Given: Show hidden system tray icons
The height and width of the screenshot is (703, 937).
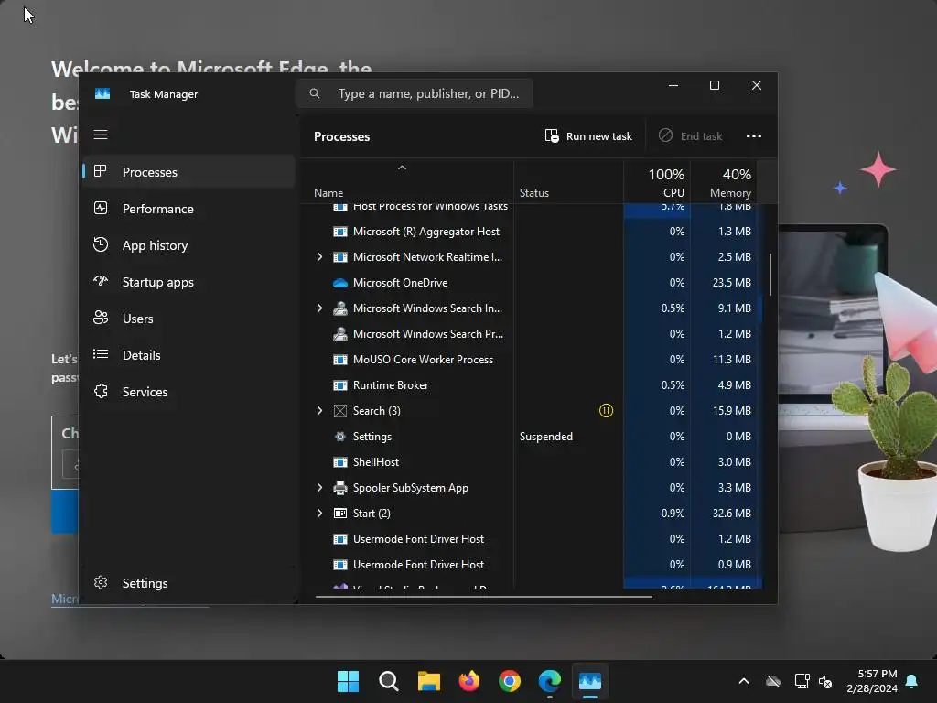Looking at the screenshot, I should click(743, 681).
